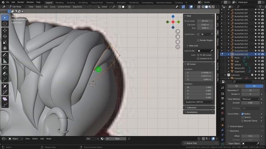Select the 3D curve shape button
This screenshot has width=266, height=149.
[254, 86]
